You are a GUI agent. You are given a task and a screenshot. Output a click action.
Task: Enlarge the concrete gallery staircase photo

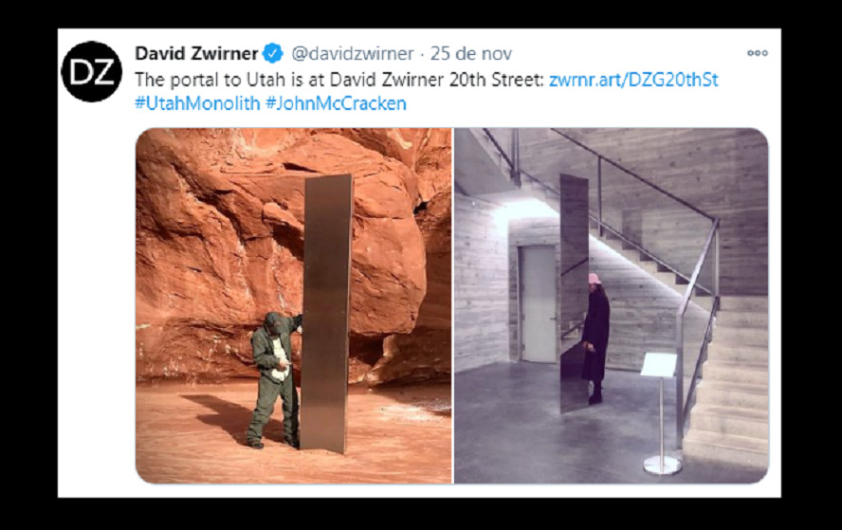tap(612, 305)
